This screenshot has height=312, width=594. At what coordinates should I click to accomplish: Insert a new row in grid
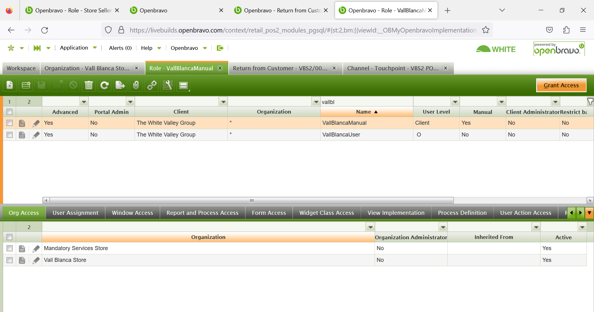pyautogui.click(x=26, y=85)
